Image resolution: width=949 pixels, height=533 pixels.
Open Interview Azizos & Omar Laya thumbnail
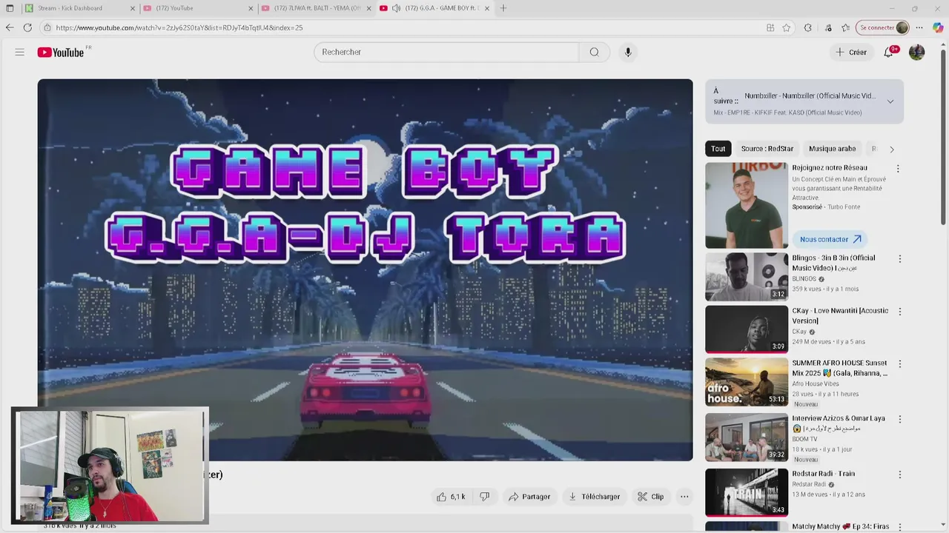click(x=747, y=437)
